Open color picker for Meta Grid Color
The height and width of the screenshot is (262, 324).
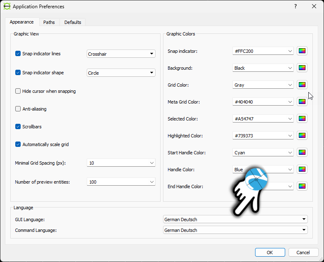(302, 102)
